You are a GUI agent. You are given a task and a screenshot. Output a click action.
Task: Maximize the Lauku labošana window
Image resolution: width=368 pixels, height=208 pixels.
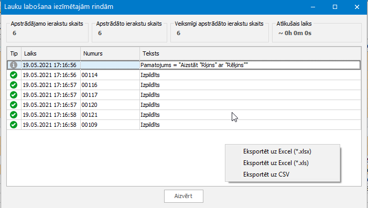click(x=335, y=7)
